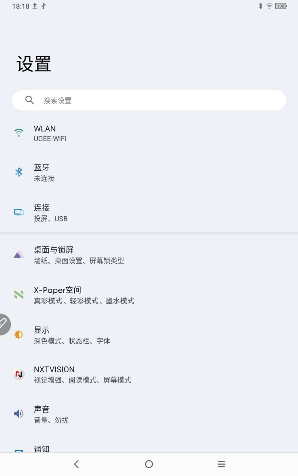Tap the WLAN Wi-Fi icon
This screenshot has width=298, height=476.
coord(18,133)
